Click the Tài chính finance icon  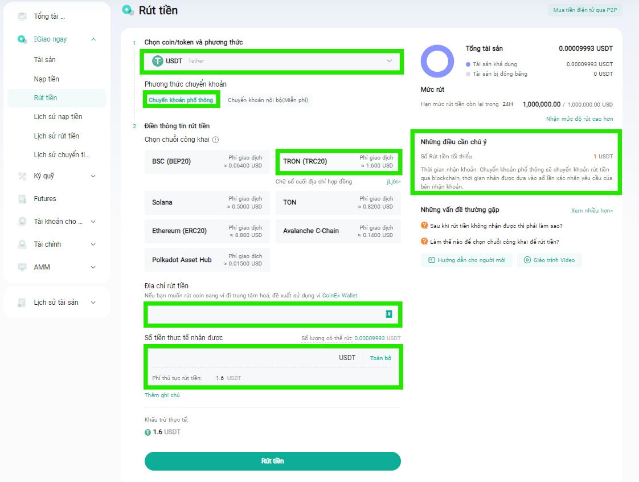(22, 244)
